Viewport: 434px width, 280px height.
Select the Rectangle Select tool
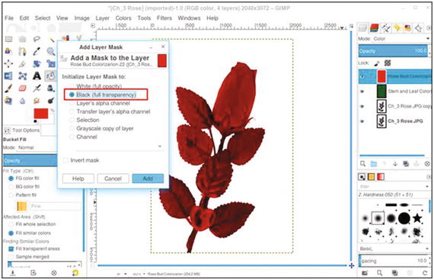[8, 39]
